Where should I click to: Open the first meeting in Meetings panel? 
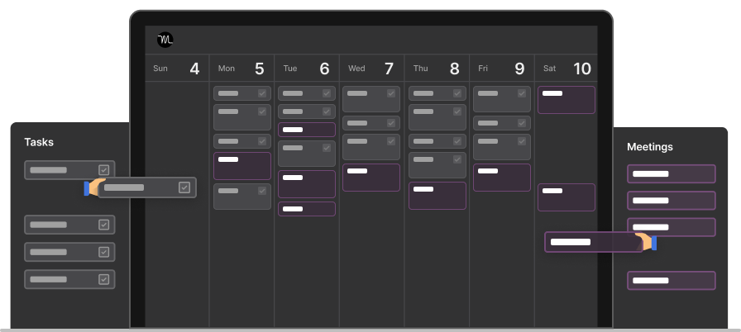coord(671,173)
